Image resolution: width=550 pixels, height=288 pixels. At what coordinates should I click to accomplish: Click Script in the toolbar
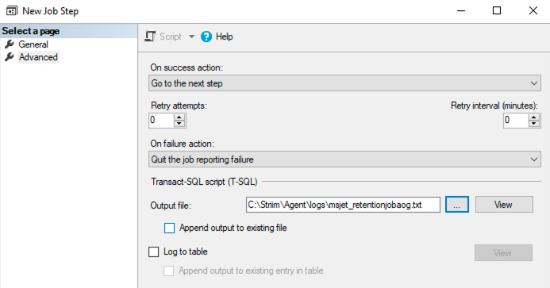(x=171, y=36)
